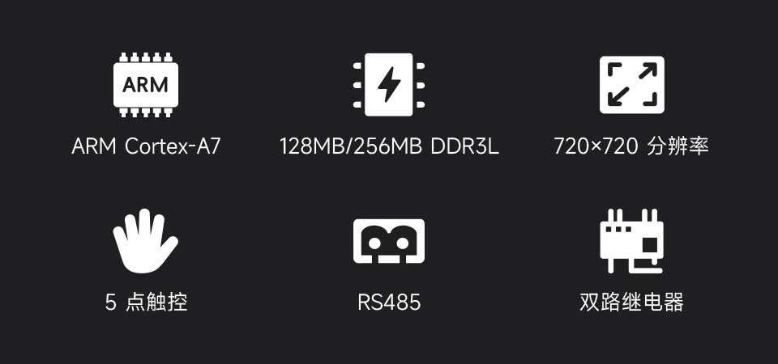Click the ARM Cortex-A7 label
The height and width of the screenshot is (364, 778).
pyautogui.click(x=145, y=146)
